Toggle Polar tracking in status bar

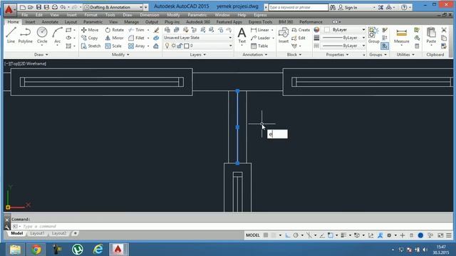click(296, 235)
